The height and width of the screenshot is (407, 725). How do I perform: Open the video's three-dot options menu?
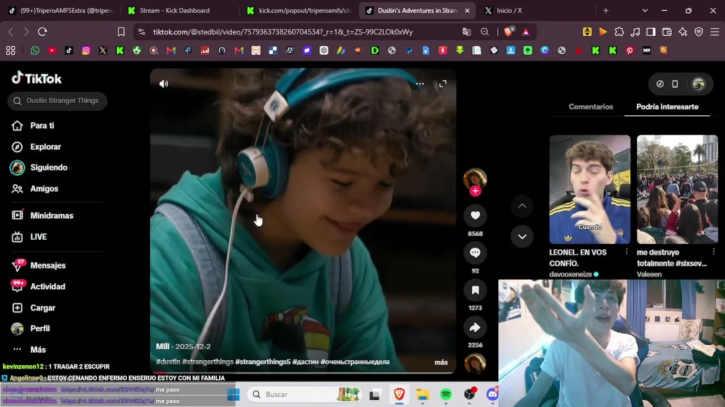[x=420, y=84]
